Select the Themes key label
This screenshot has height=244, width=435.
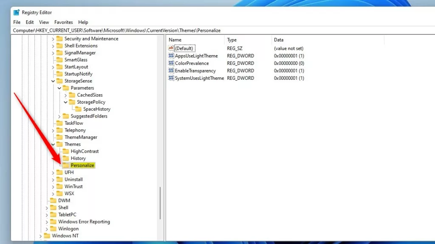73,144
